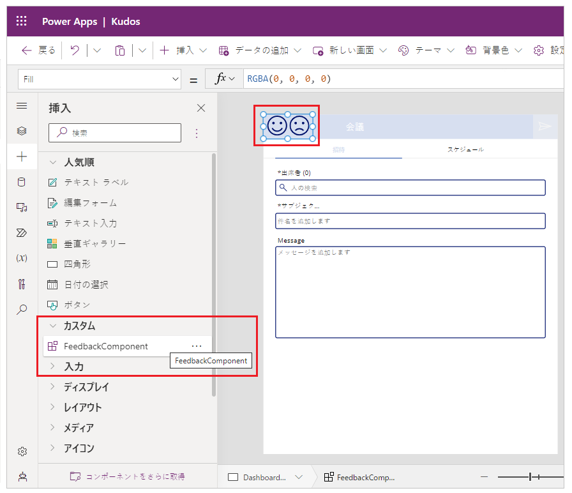
Task: Expand the メディア category
Action: (53, 428)
